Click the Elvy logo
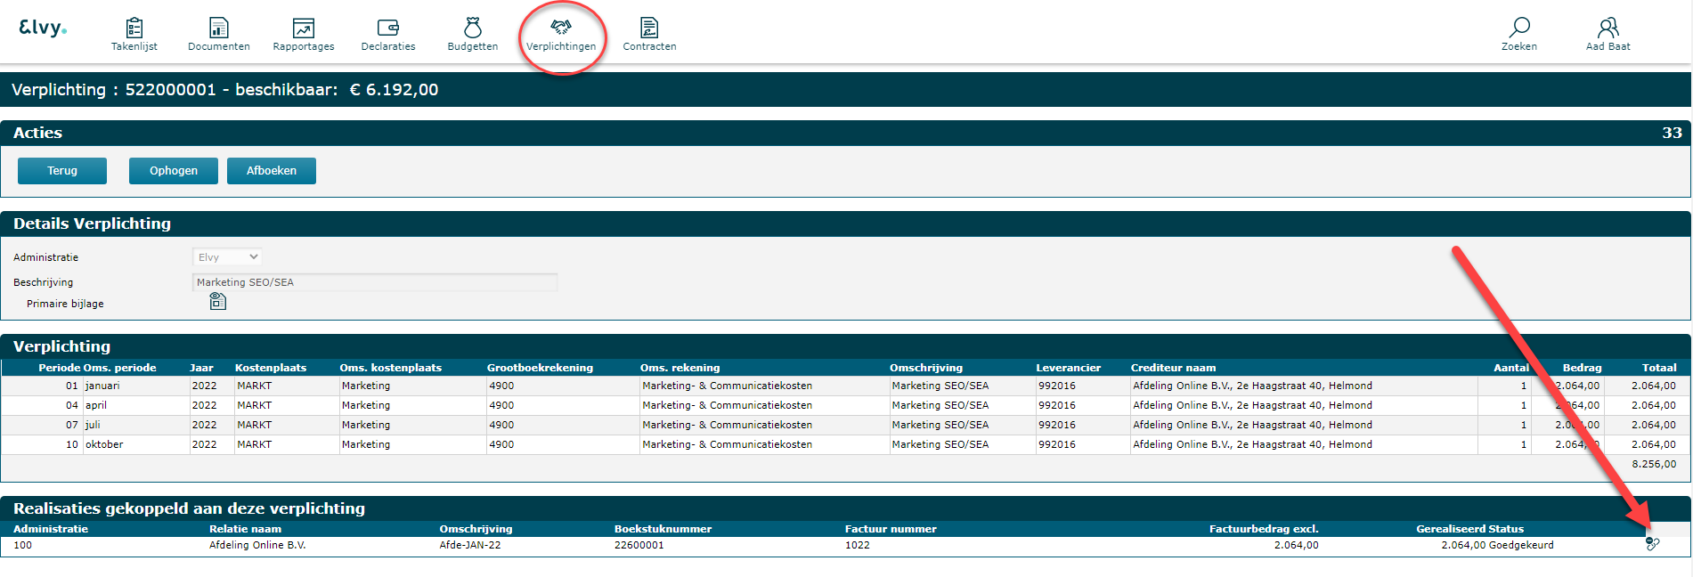Screen dimensions: 1693x577 (42, 28)
